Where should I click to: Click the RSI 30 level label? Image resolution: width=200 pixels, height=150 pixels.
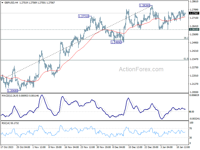(x=190, y=138)
